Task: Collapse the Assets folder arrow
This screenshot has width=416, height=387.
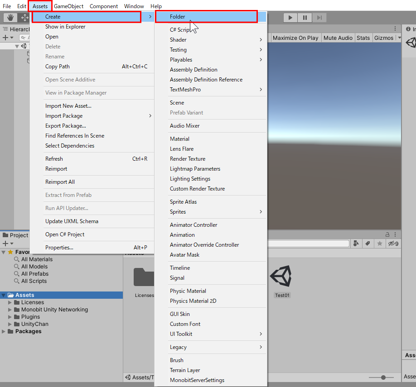Action: pos(4,295)
